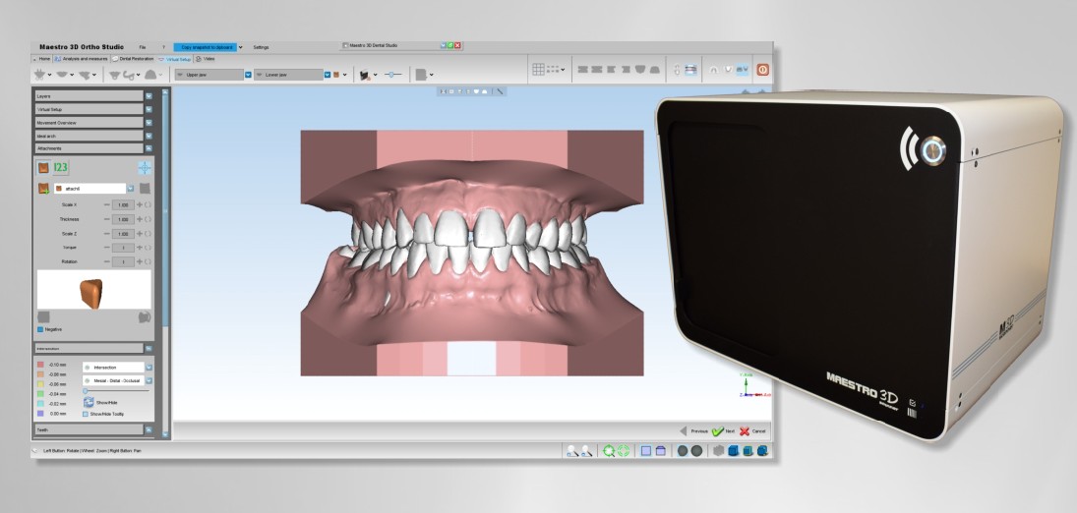Click the orange power button icon
Screen dimensions: 1077x513
point(762,70)
